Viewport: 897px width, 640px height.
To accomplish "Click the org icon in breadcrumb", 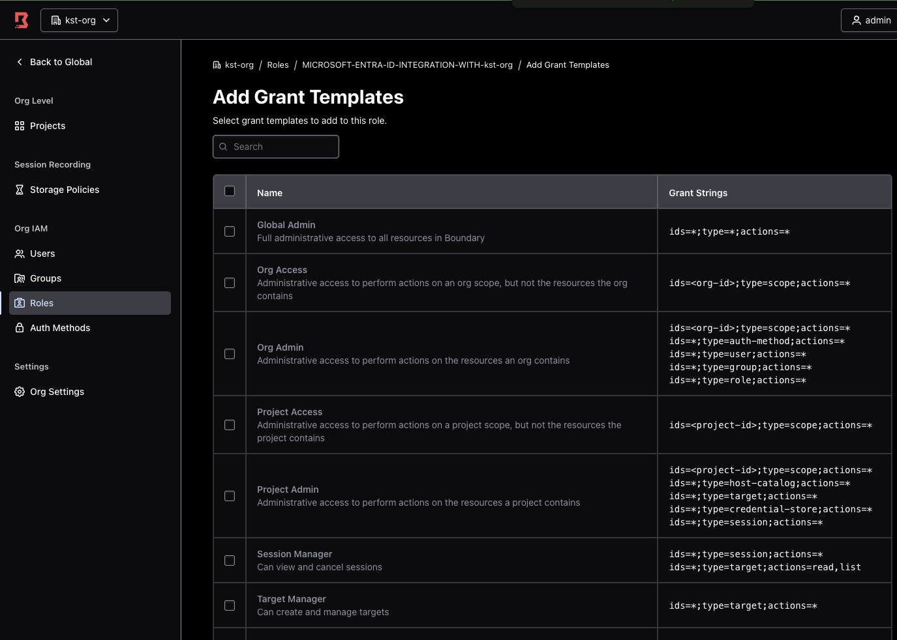I will (x=217, y=65).
